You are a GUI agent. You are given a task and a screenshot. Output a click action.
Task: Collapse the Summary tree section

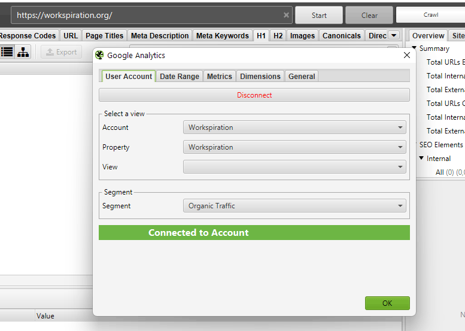click(x=414, y=48)
